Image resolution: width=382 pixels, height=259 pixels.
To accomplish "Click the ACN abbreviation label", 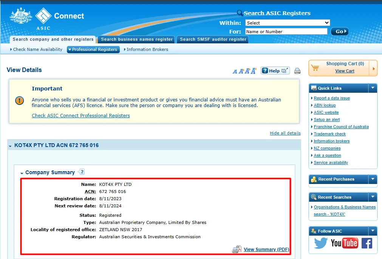I will [90, 192].
